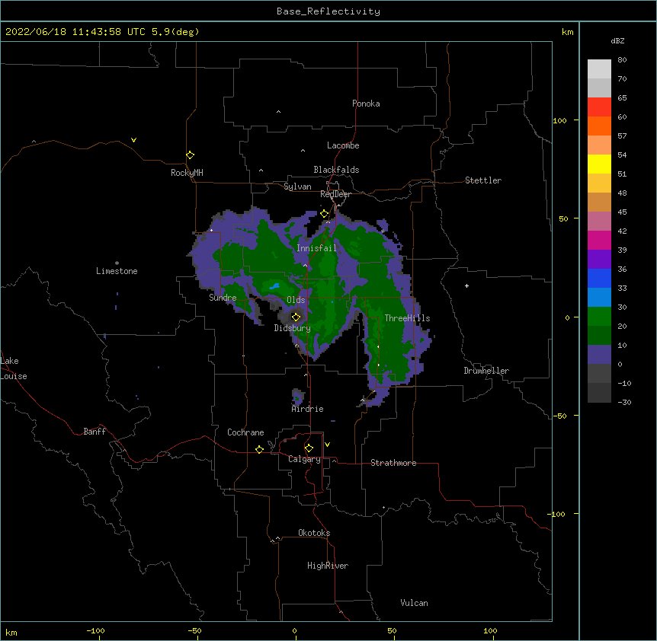
Task: Pick the purple swatch above 36 label
Action: click(599, 260)
